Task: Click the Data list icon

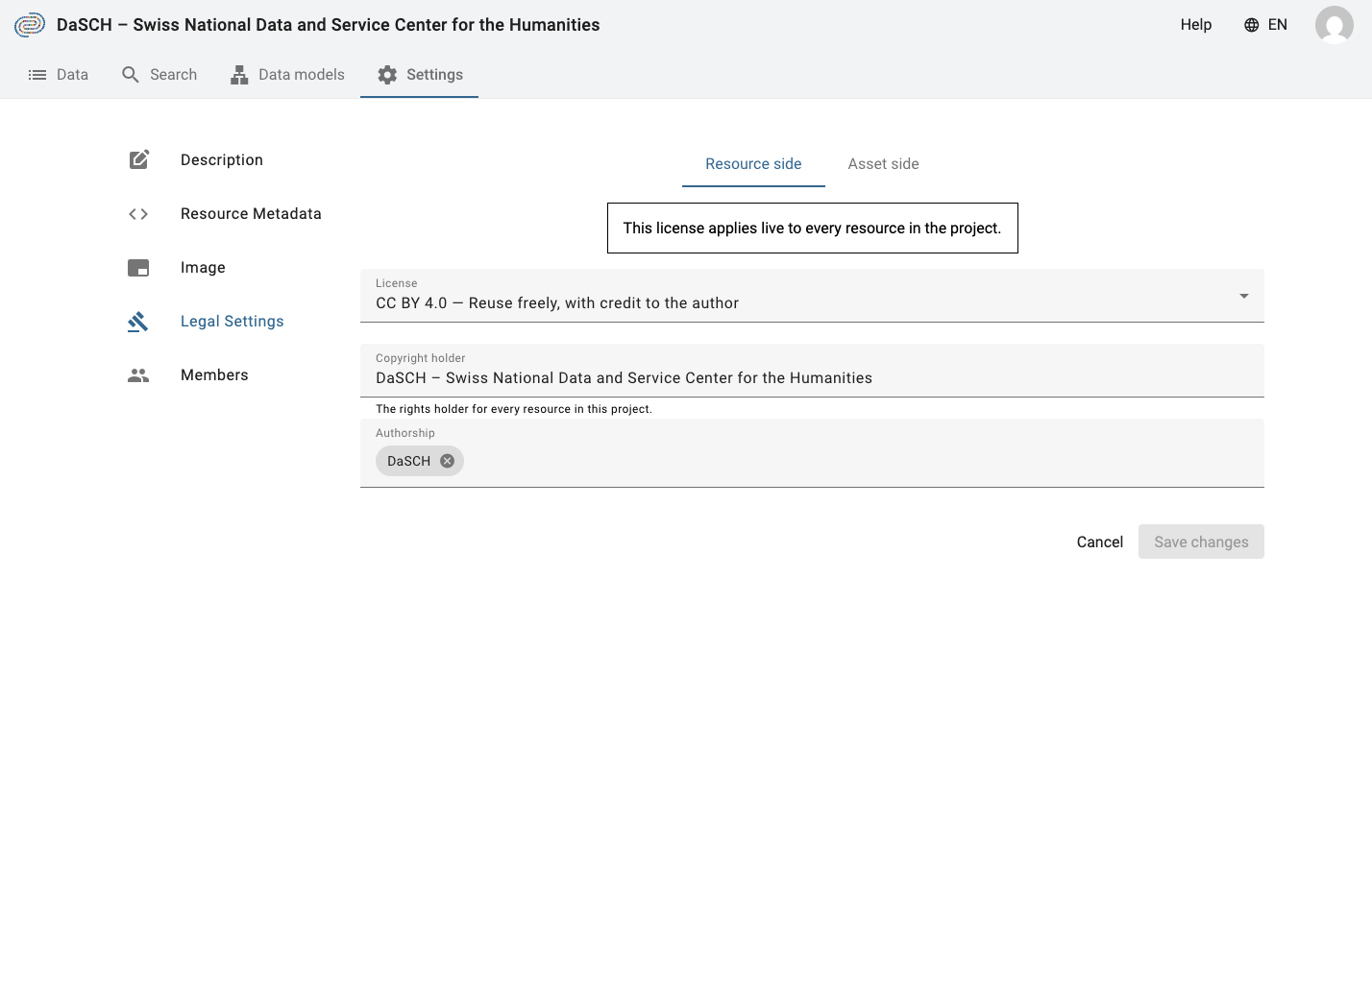Action: click(37, 75)
